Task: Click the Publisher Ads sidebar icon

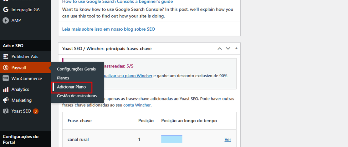Action: [6, 56]
